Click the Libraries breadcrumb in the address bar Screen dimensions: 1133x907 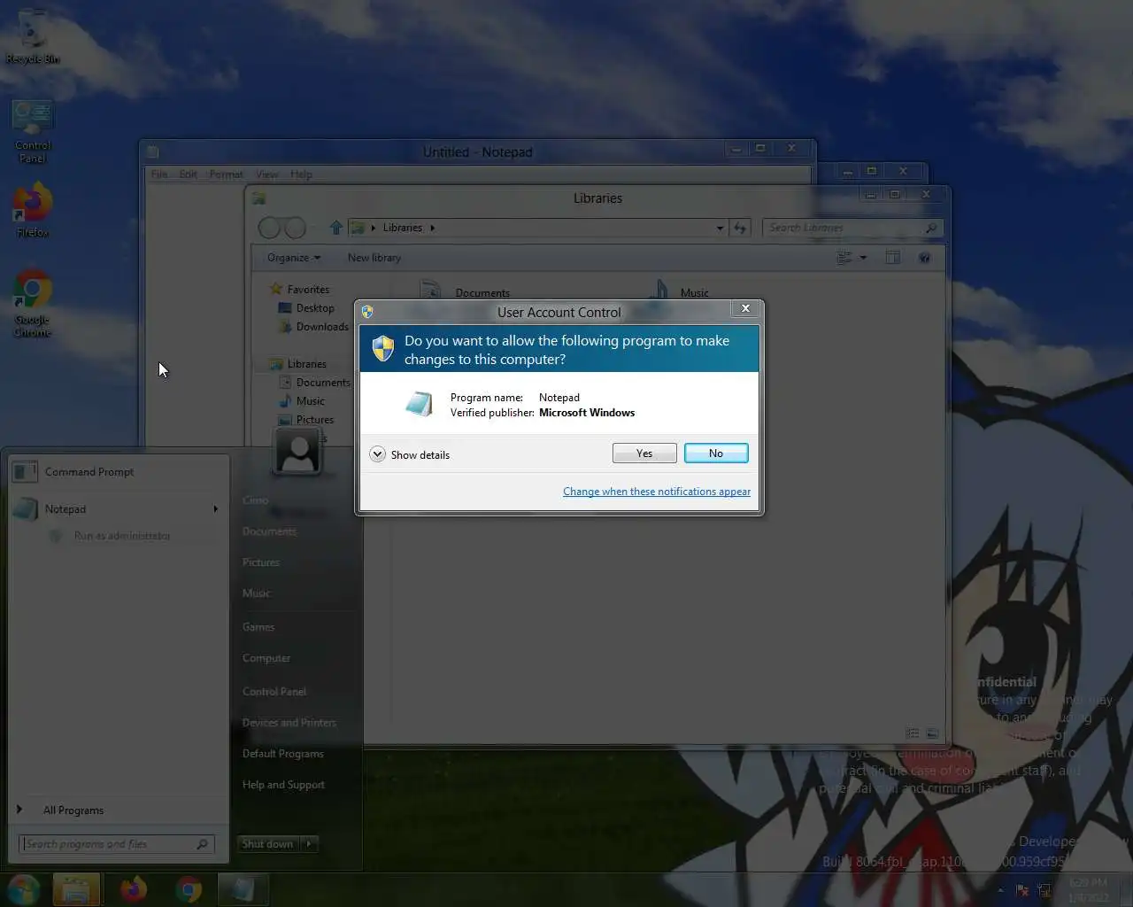[x=402, y=228]
